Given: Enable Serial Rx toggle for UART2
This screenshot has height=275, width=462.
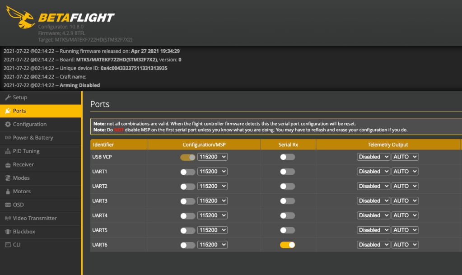Looking at the screenshot, I should tap(287, 186).
